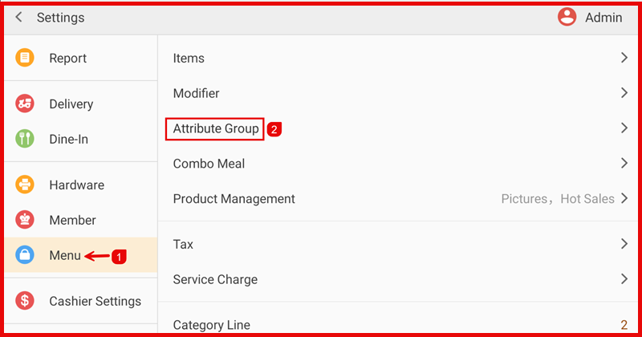Open the Service Charge chevron arrow
Screen dimensions: 642x337
point(624,279)
